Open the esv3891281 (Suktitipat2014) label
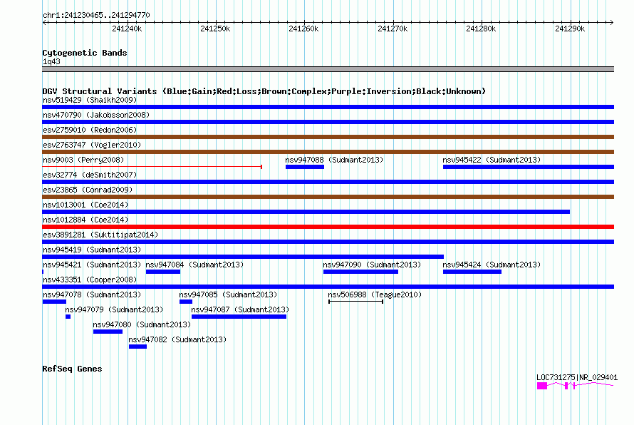The width and height of the screenshot is (634, 425). point(100,235)
